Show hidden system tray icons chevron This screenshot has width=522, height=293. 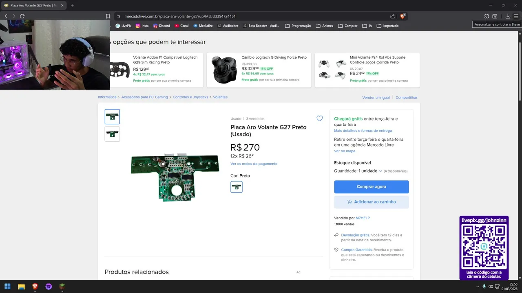[478, 286]
